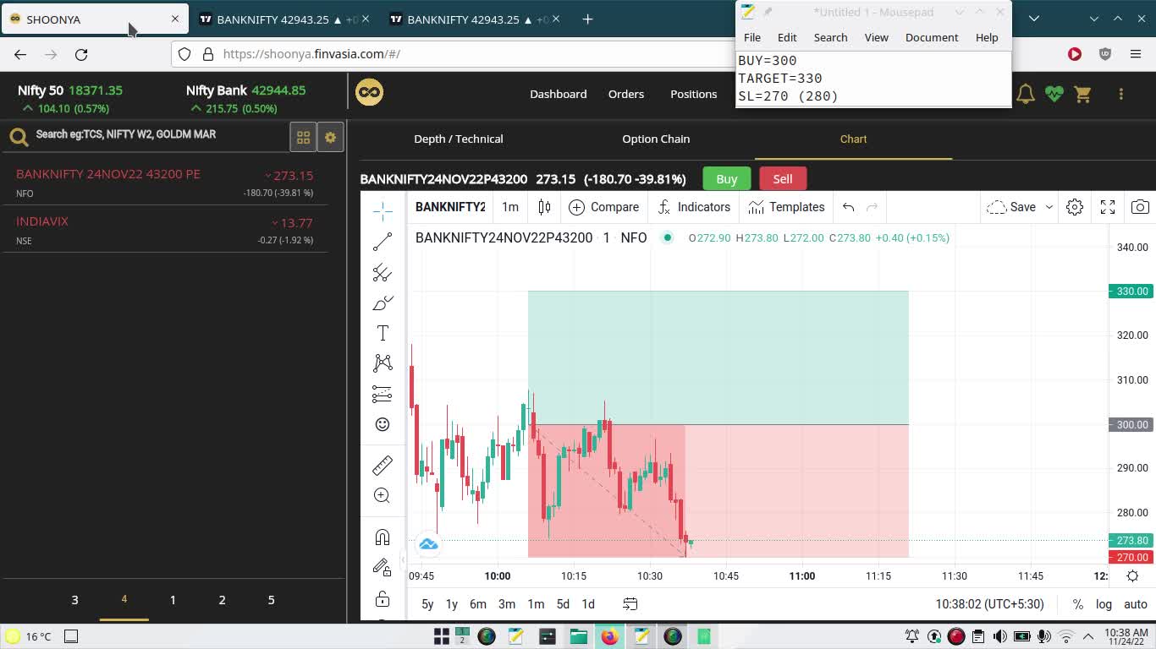Set chart range to 1d
1156x649 pixels.
tap(588, 604)
